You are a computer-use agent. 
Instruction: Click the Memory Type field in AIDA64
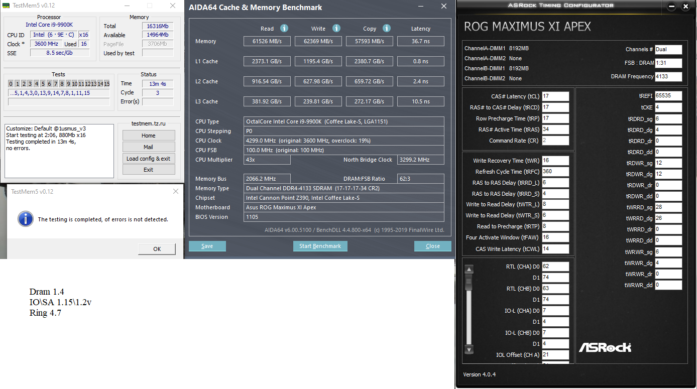(344, 188)
